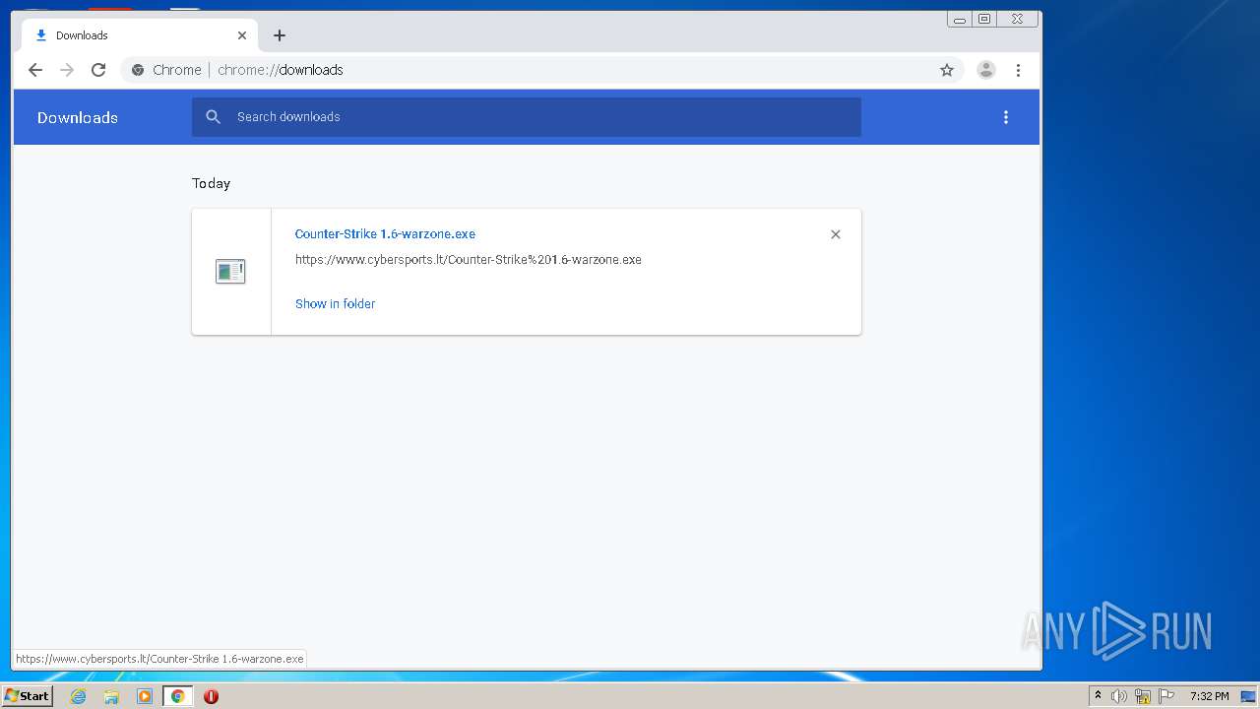Viewport: 1260px width, 709px height.
Task: Click the Chrome taskbar button
Action: pos(178,696)
